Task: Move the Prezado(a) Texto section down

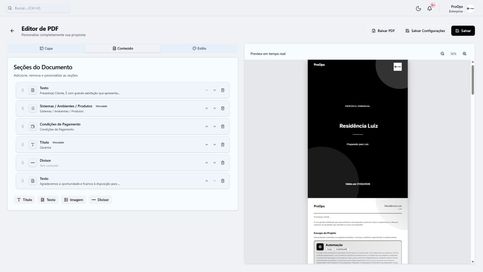Action: coord(215,90)
